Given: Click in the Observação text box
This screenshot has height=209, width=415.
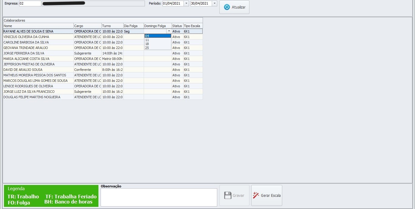Looking at the screenshot, I should (159, 197).
